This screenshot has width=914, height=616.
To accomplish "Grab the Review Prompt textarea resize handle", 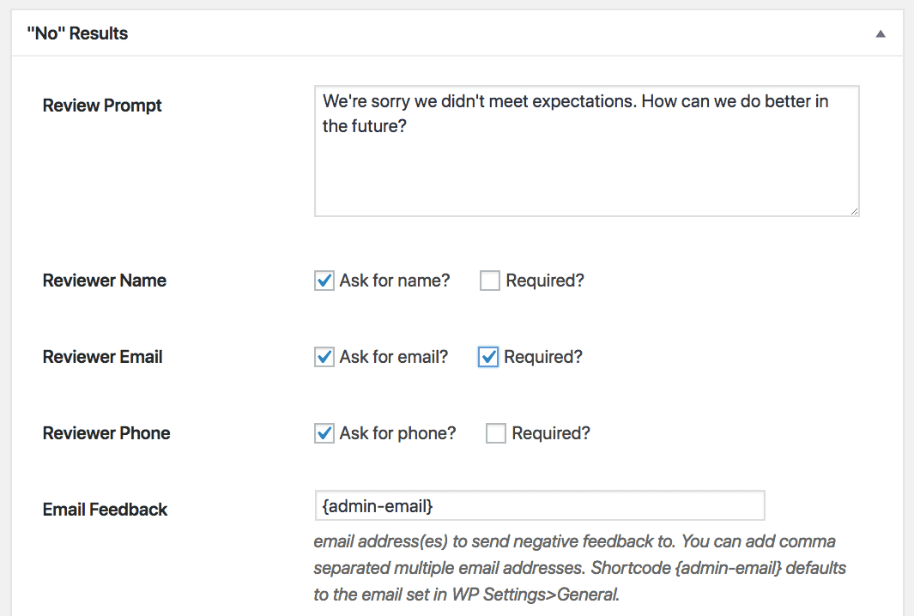I will (x=853, y=211).
